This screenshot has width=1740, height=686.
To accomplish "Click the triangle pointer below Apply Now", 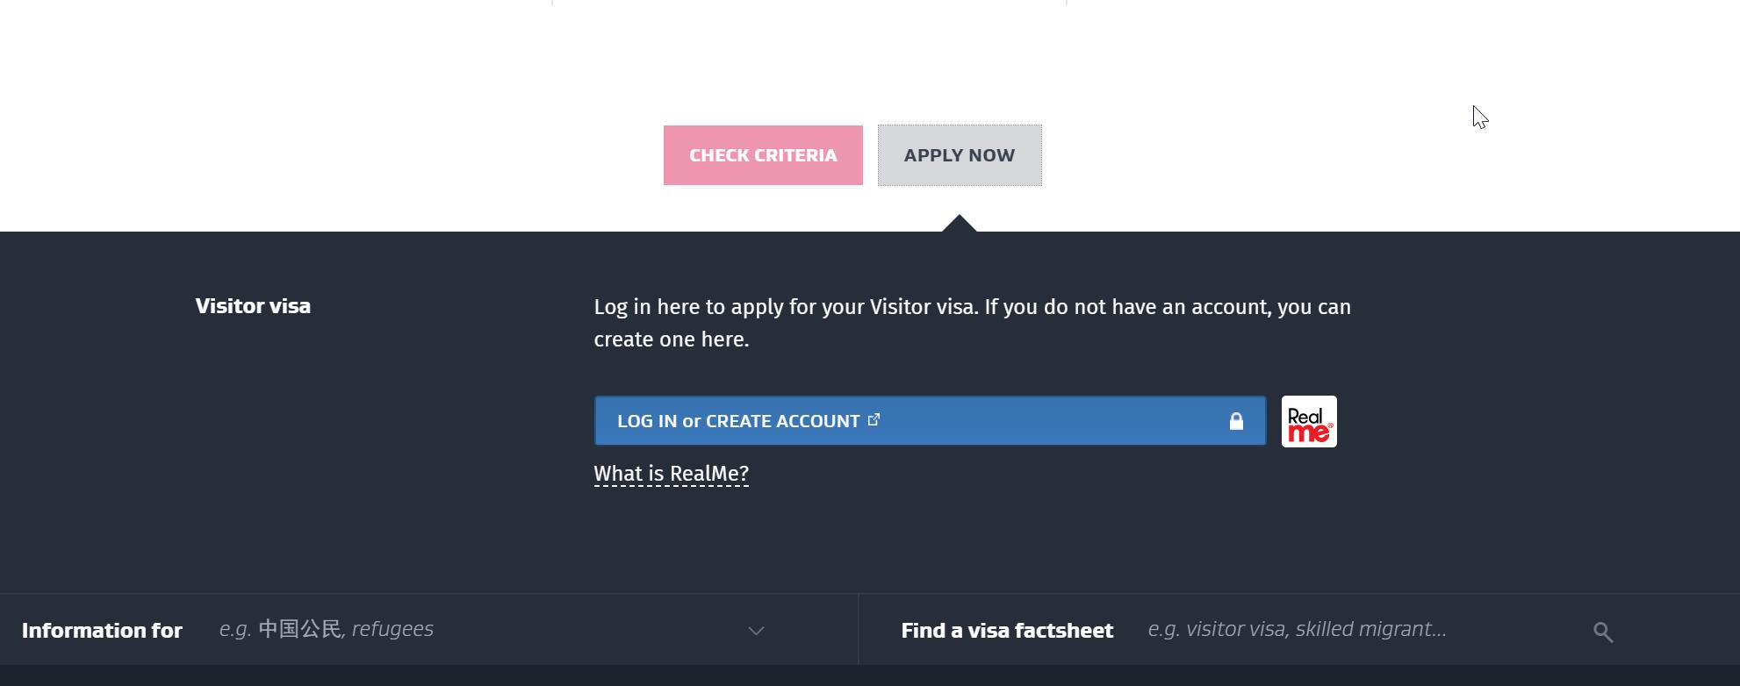I will pos(960,224).
